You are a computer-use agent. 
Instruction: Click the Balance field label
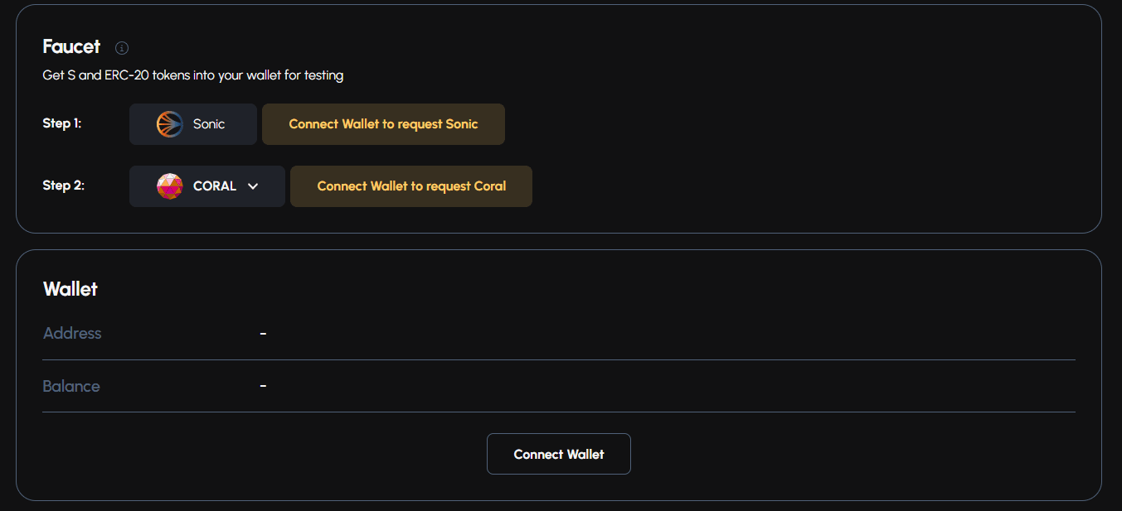[71, 386]
